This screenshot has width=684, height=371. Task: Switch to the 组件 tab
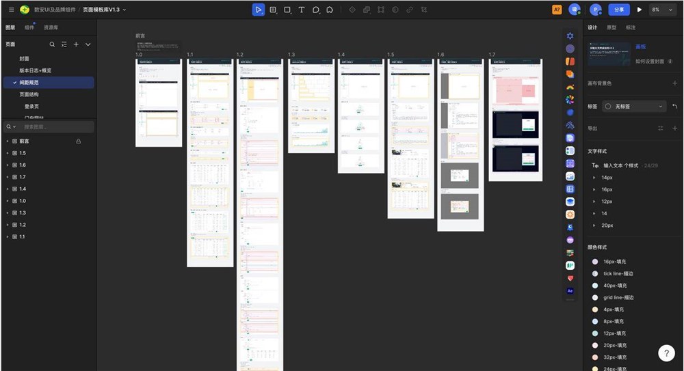tap(29, 27)
